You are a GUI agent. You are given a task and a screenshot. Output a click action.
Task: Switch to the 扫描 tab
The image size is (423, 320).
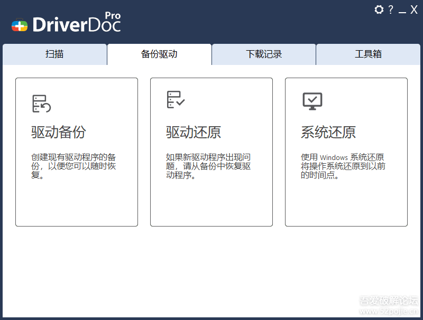55,54
